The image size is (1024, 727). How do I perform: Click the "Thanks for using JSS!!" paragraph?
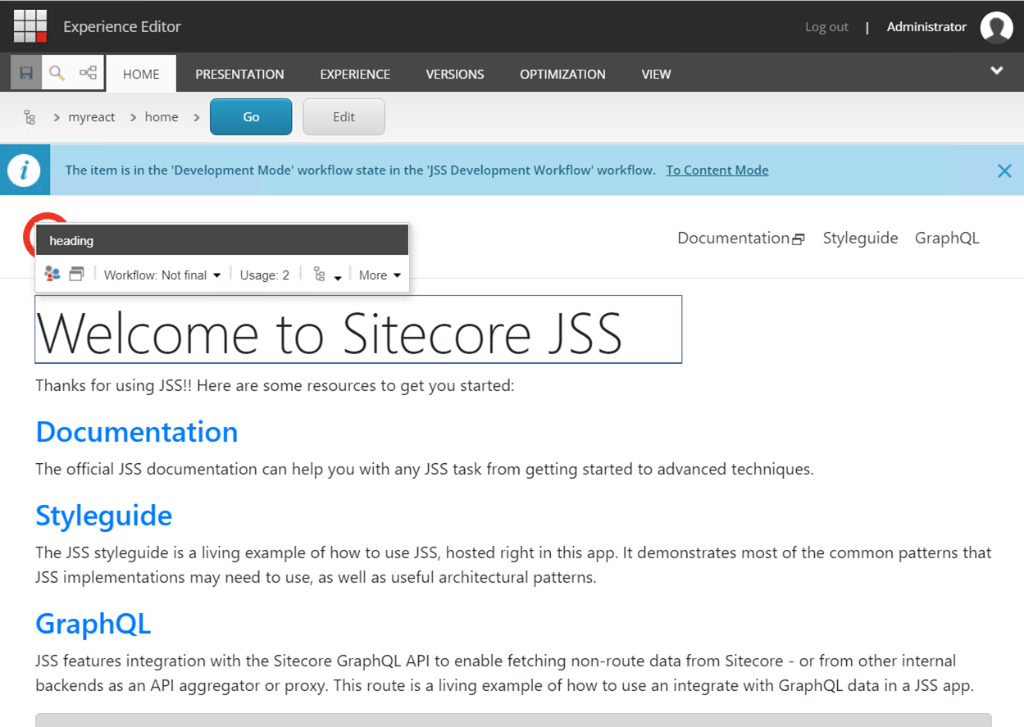coord(275,385)
